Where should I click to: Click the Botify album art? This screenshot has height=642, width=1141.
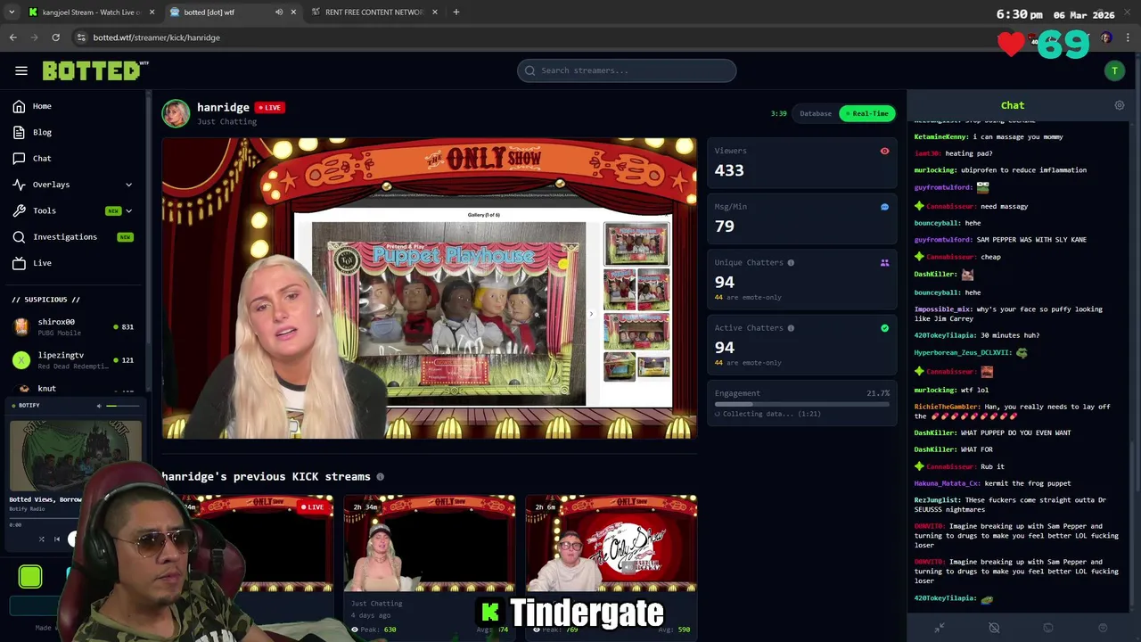pos(75,456)
